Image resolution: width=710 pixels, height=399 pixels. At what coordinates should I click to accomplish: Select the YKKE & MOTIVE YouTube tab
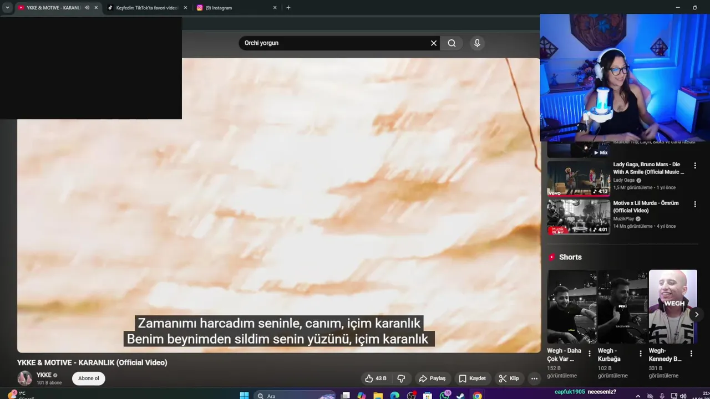[x=53, y=8]
